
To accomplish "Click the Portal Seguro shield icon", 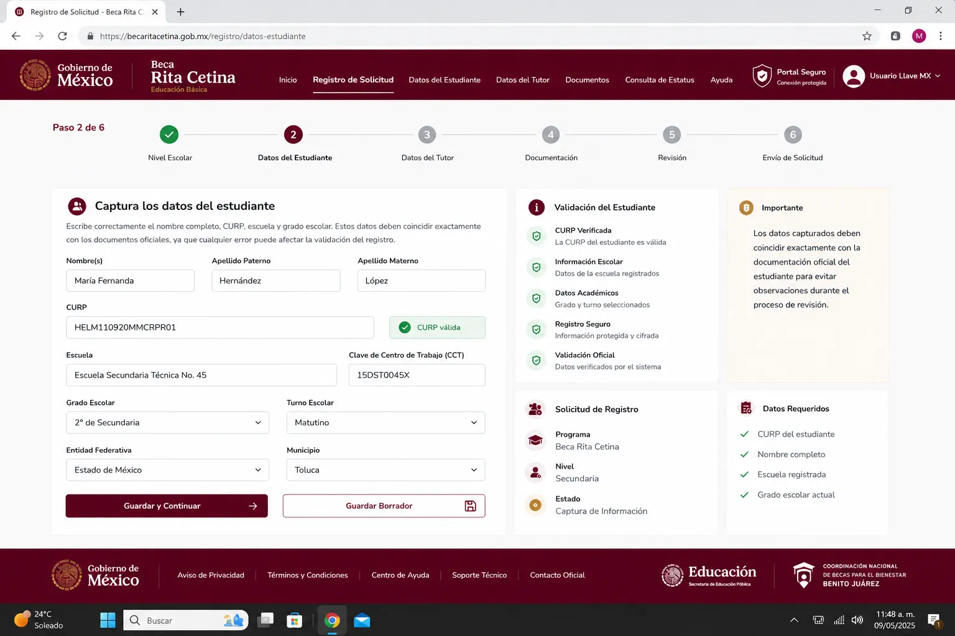I will 762,76.
